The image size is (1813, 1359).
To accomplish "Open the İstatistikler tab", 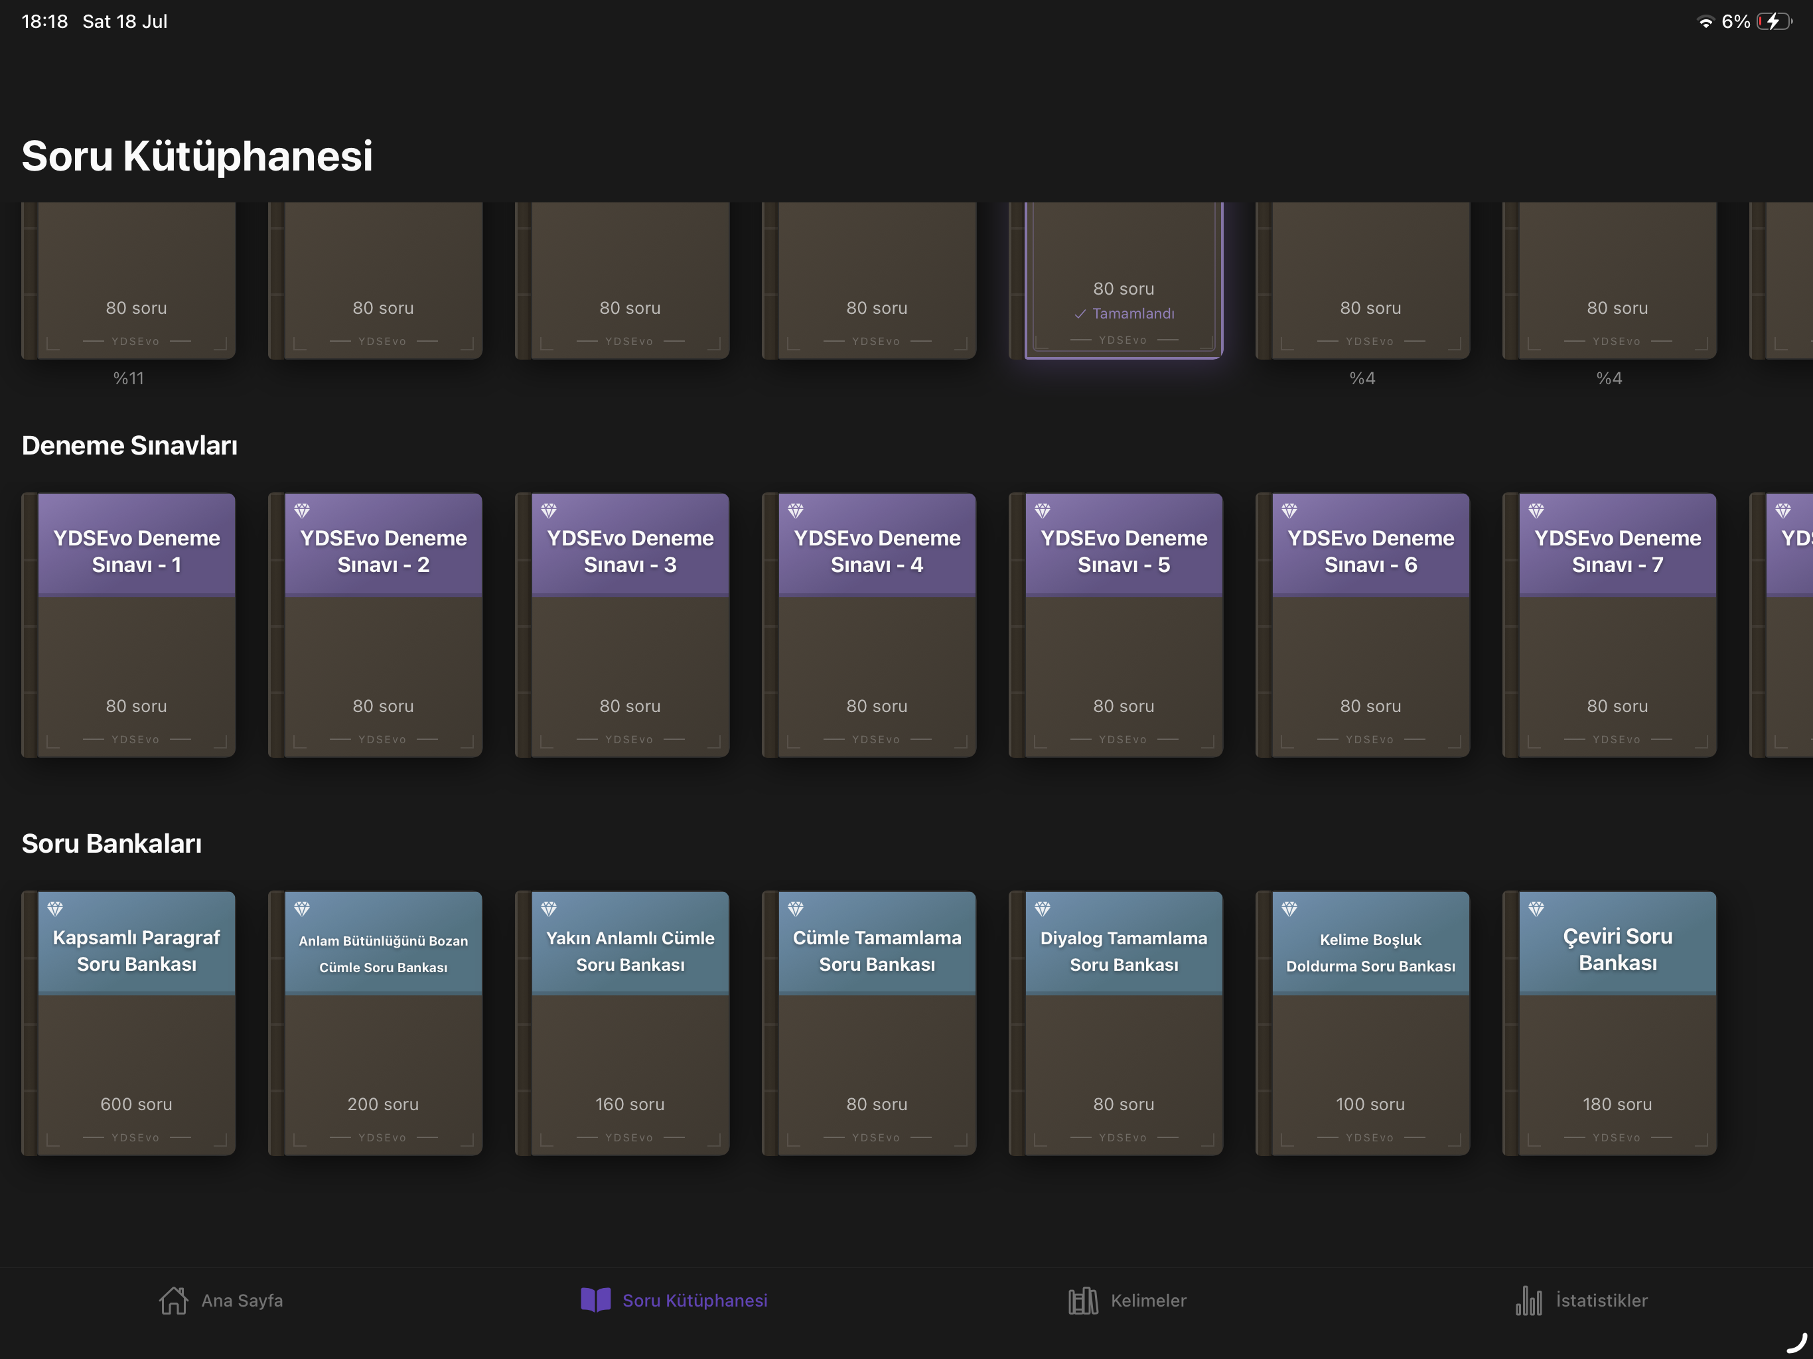I will [x=1581, y=1300].
